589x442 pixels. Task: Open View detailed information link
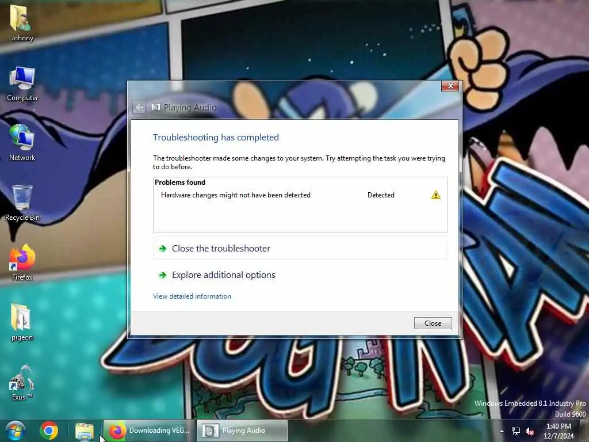tap(192, 296)
